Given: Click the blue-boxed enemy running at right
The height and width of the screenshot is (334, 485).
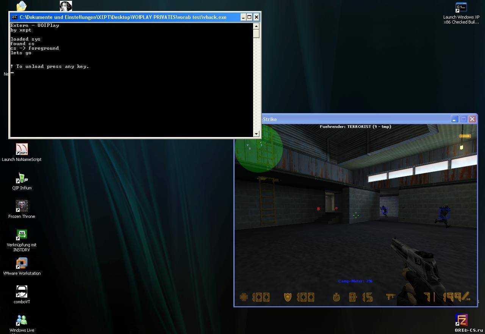Looking at the screenshot, I should [x=444, y=215].
